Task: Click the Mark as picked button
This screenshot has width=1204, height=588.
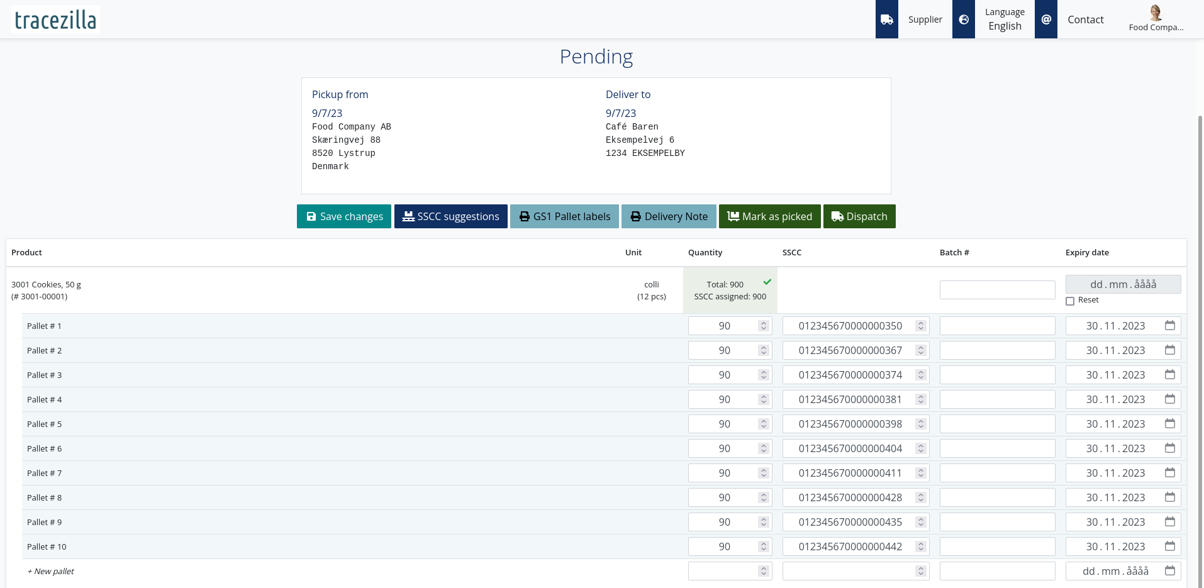Action: click(769, 216)
